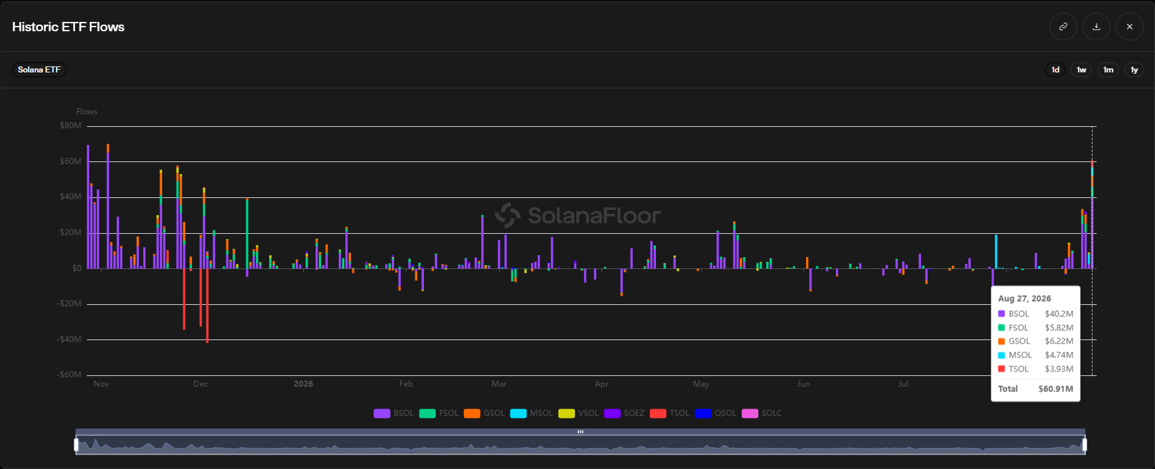Viewport: 1155px width, 469px height.
Task: Click the range slider top grip
Action: tap(580, 432)
